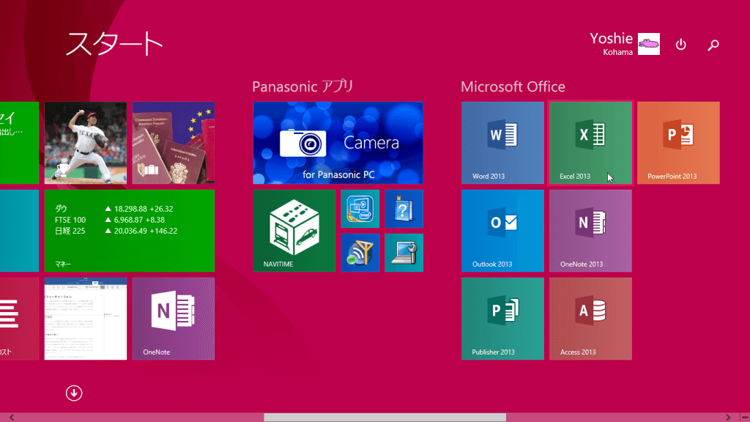The height and width of the screenshot is (422, 750).
Task: Open the purple OneNote app tile
Action: click(x=173, y=319)
